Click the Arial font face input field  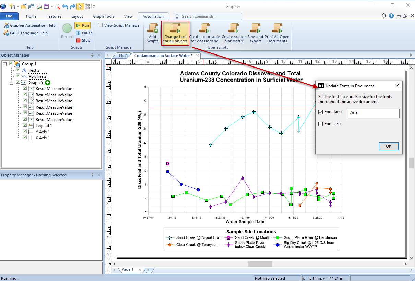click(x=373, y=113)
